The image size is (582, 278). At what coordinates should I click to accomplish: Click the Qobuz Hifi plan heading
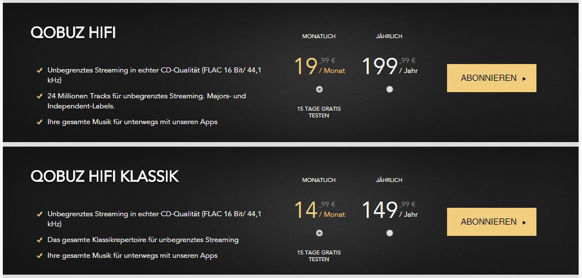click(x=73, y=33)
